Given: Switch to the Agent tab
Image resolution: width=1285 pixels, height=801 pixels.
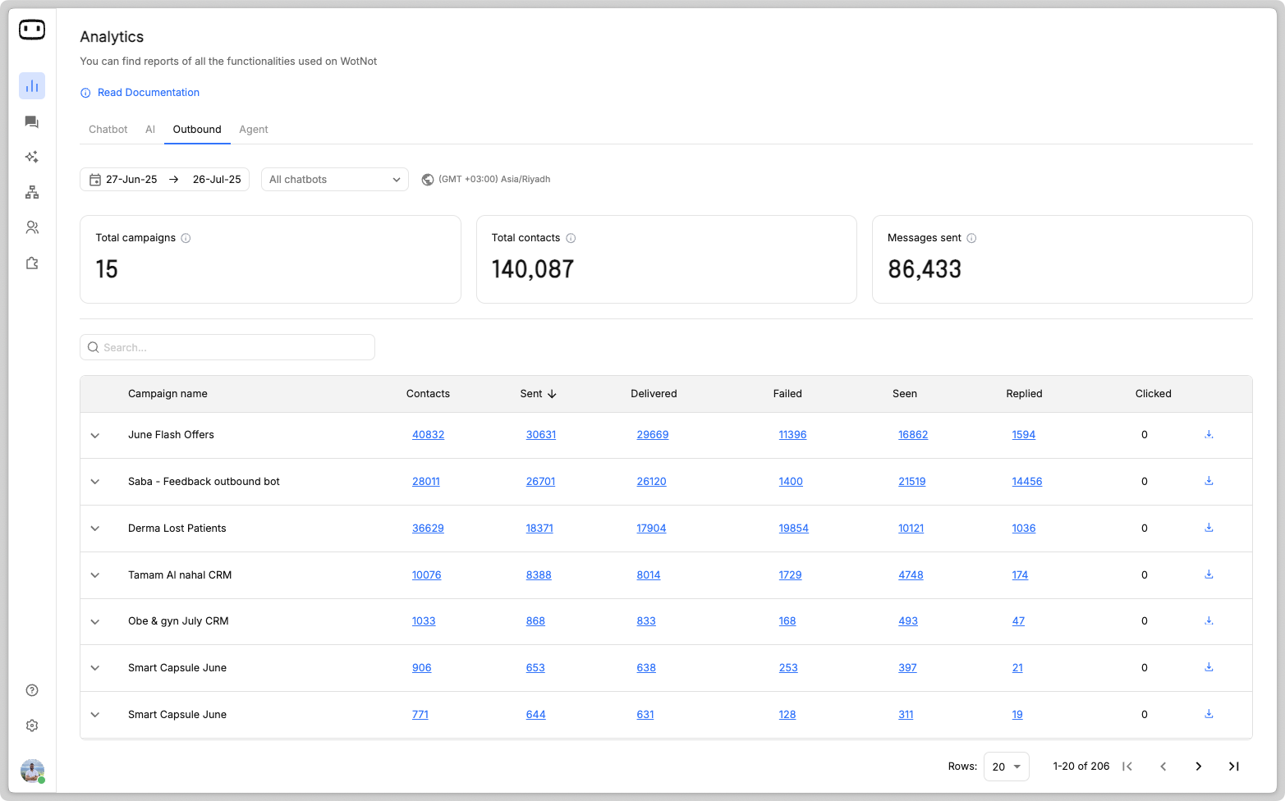Looking at the screenshot, I should click(254, 130).
